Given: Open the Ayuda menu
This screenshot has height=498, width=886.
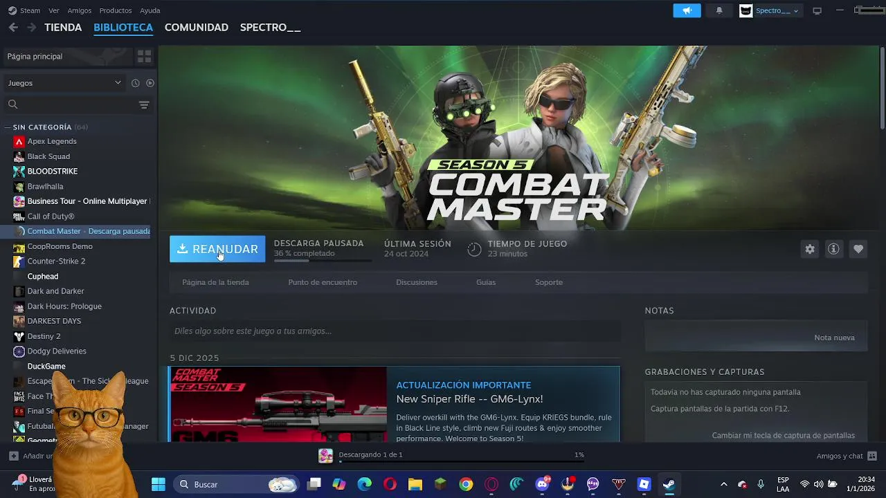Looking at the screenshot, I should (150, 10).
